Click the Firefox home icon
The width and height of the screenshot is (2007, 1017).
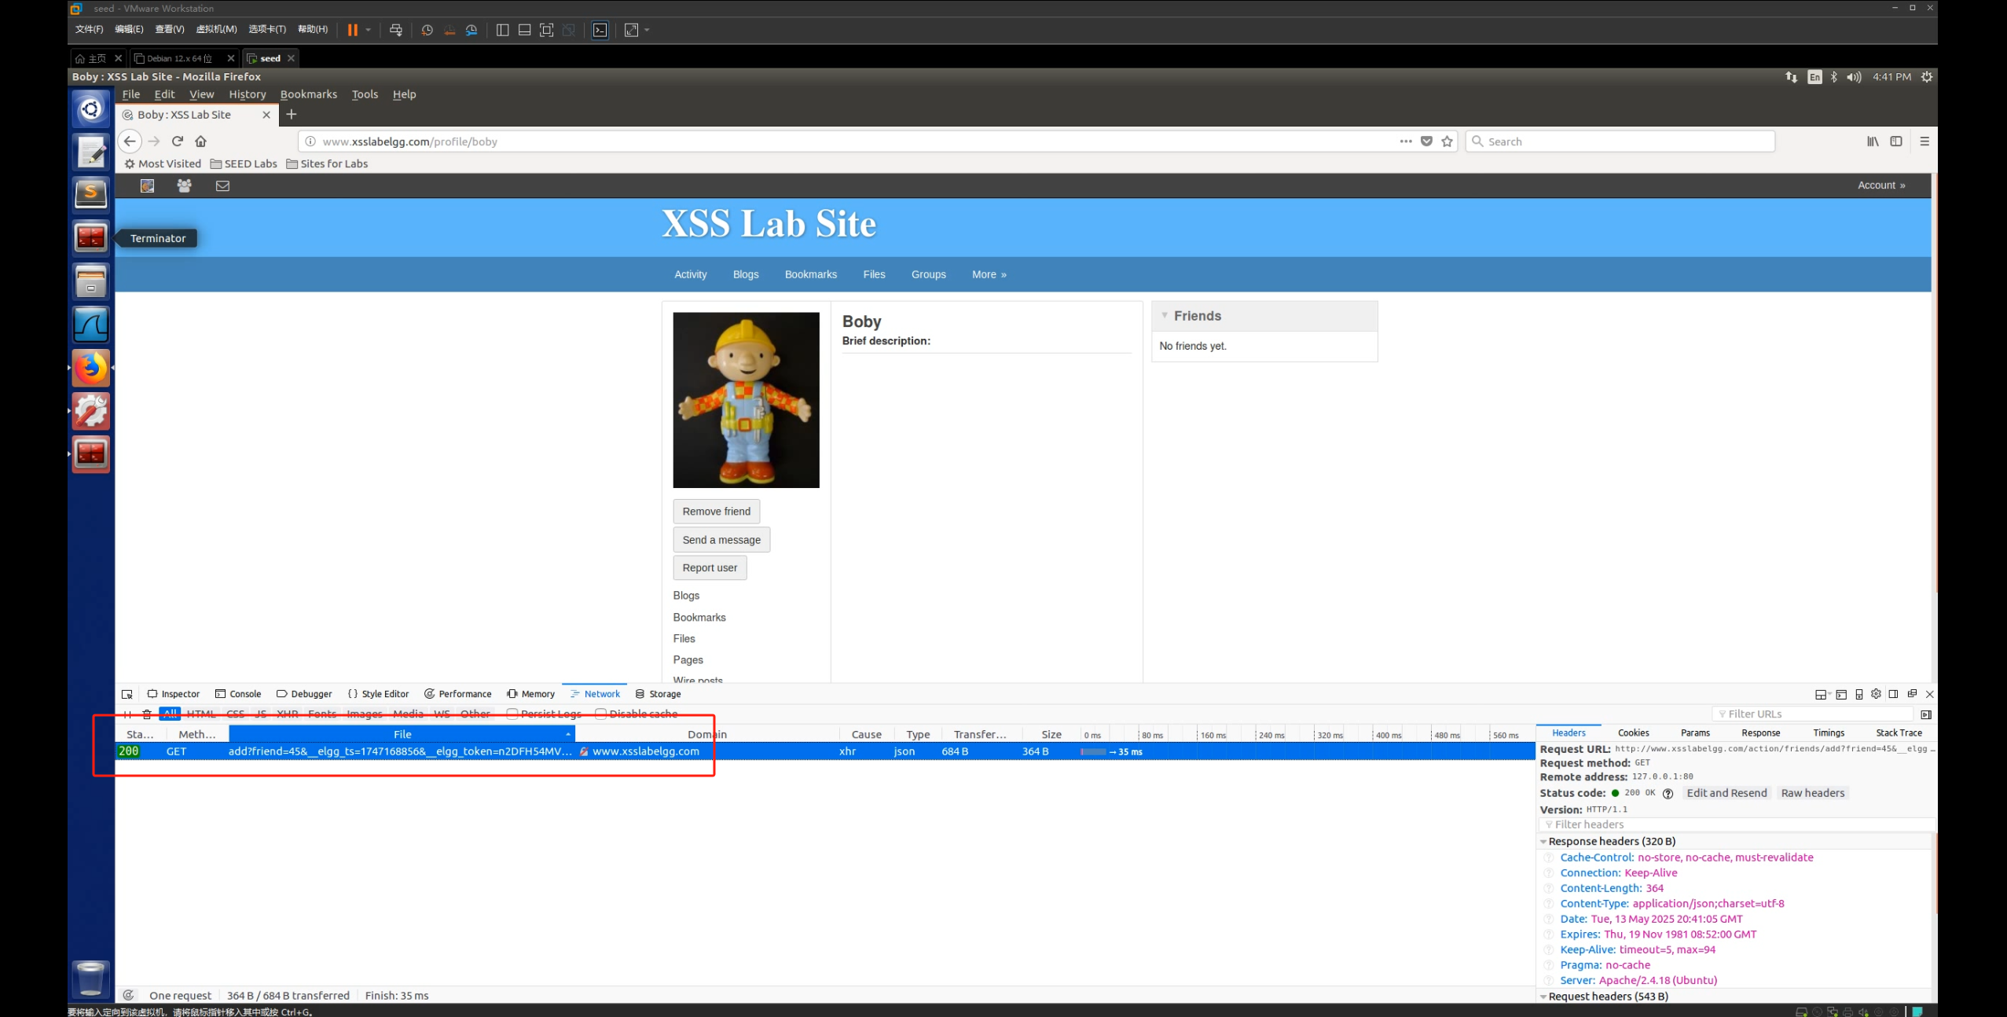(200, 141)
